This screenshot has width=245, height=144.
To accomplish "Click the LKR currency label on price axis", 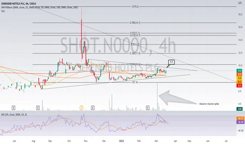I will click(240, 3).
